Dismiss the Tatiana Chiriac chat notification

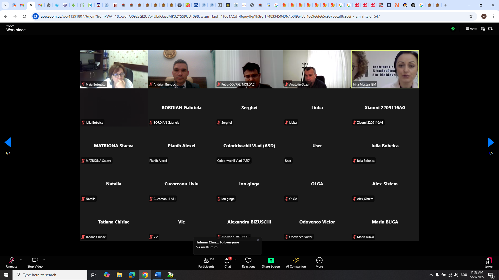[x=258, y=240]
